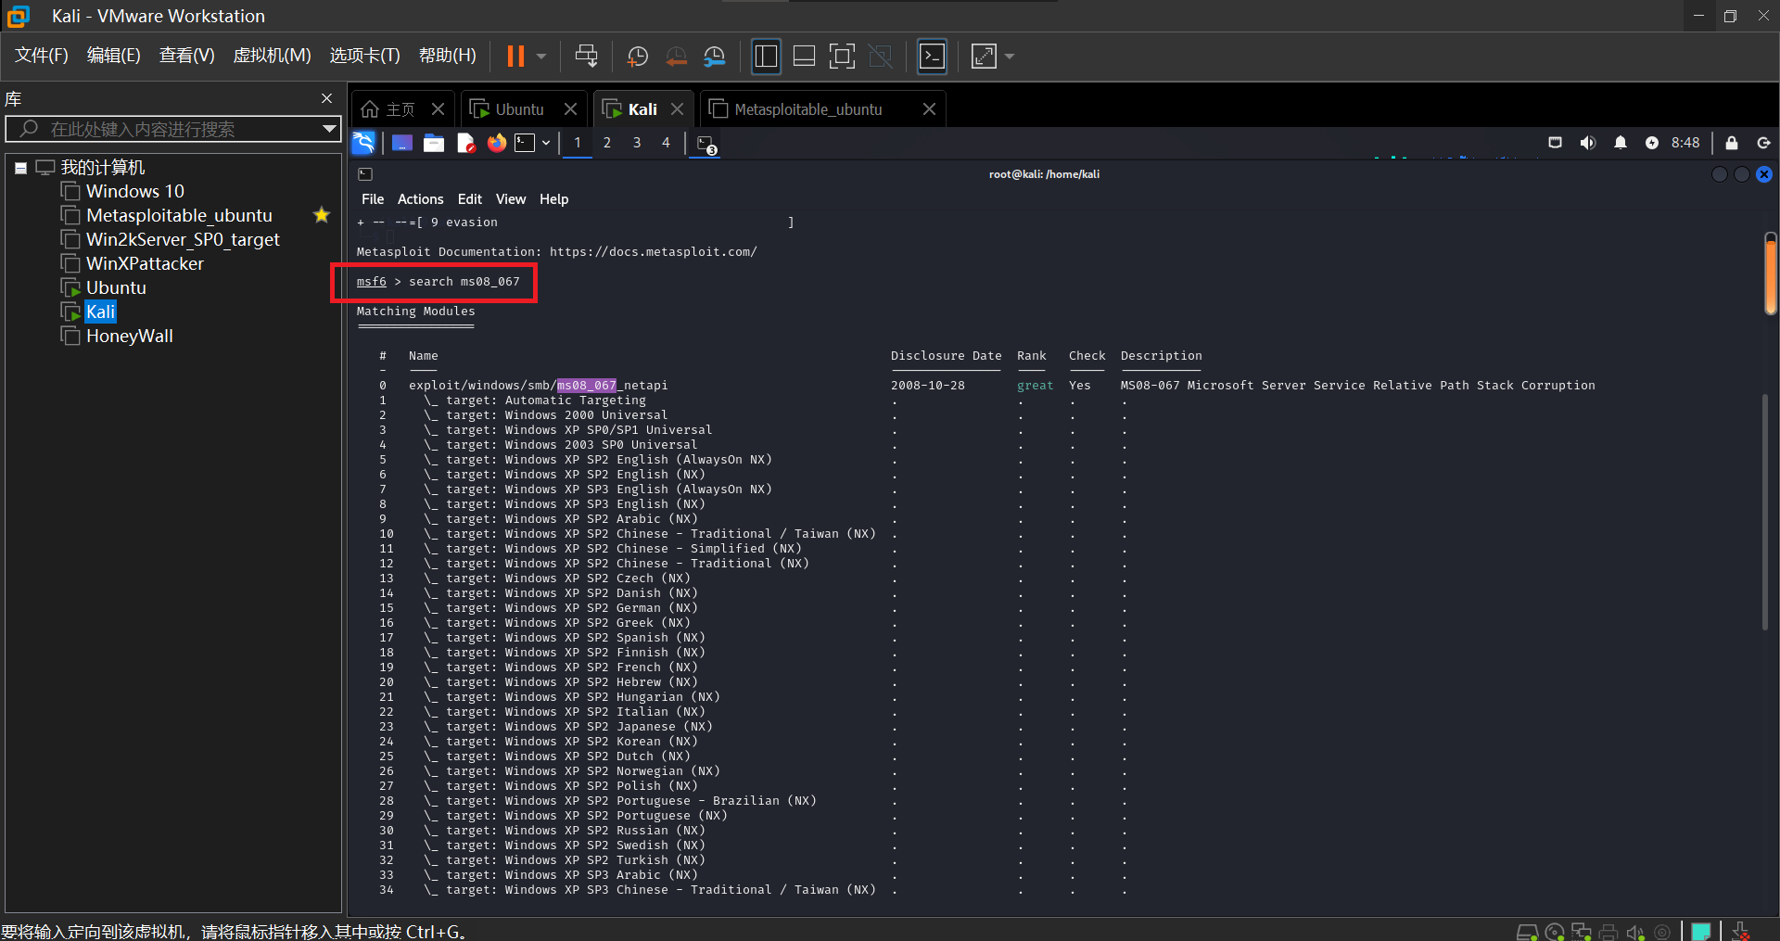Select WinXPattacker in the library
Image resolution: width=1780 pixels, height=941 pixels.
[145, 263]
